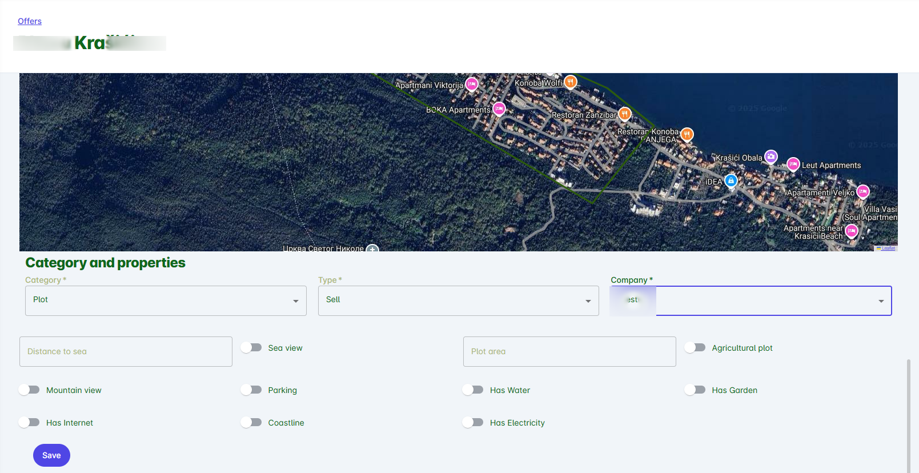
Task: Enable the Has Internet toggle
Action: tap(29, 422)
